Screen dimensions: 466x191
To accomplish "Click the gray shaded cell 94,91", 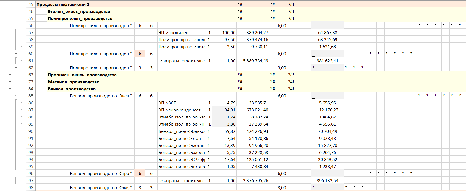I will [x=229, y=110].
